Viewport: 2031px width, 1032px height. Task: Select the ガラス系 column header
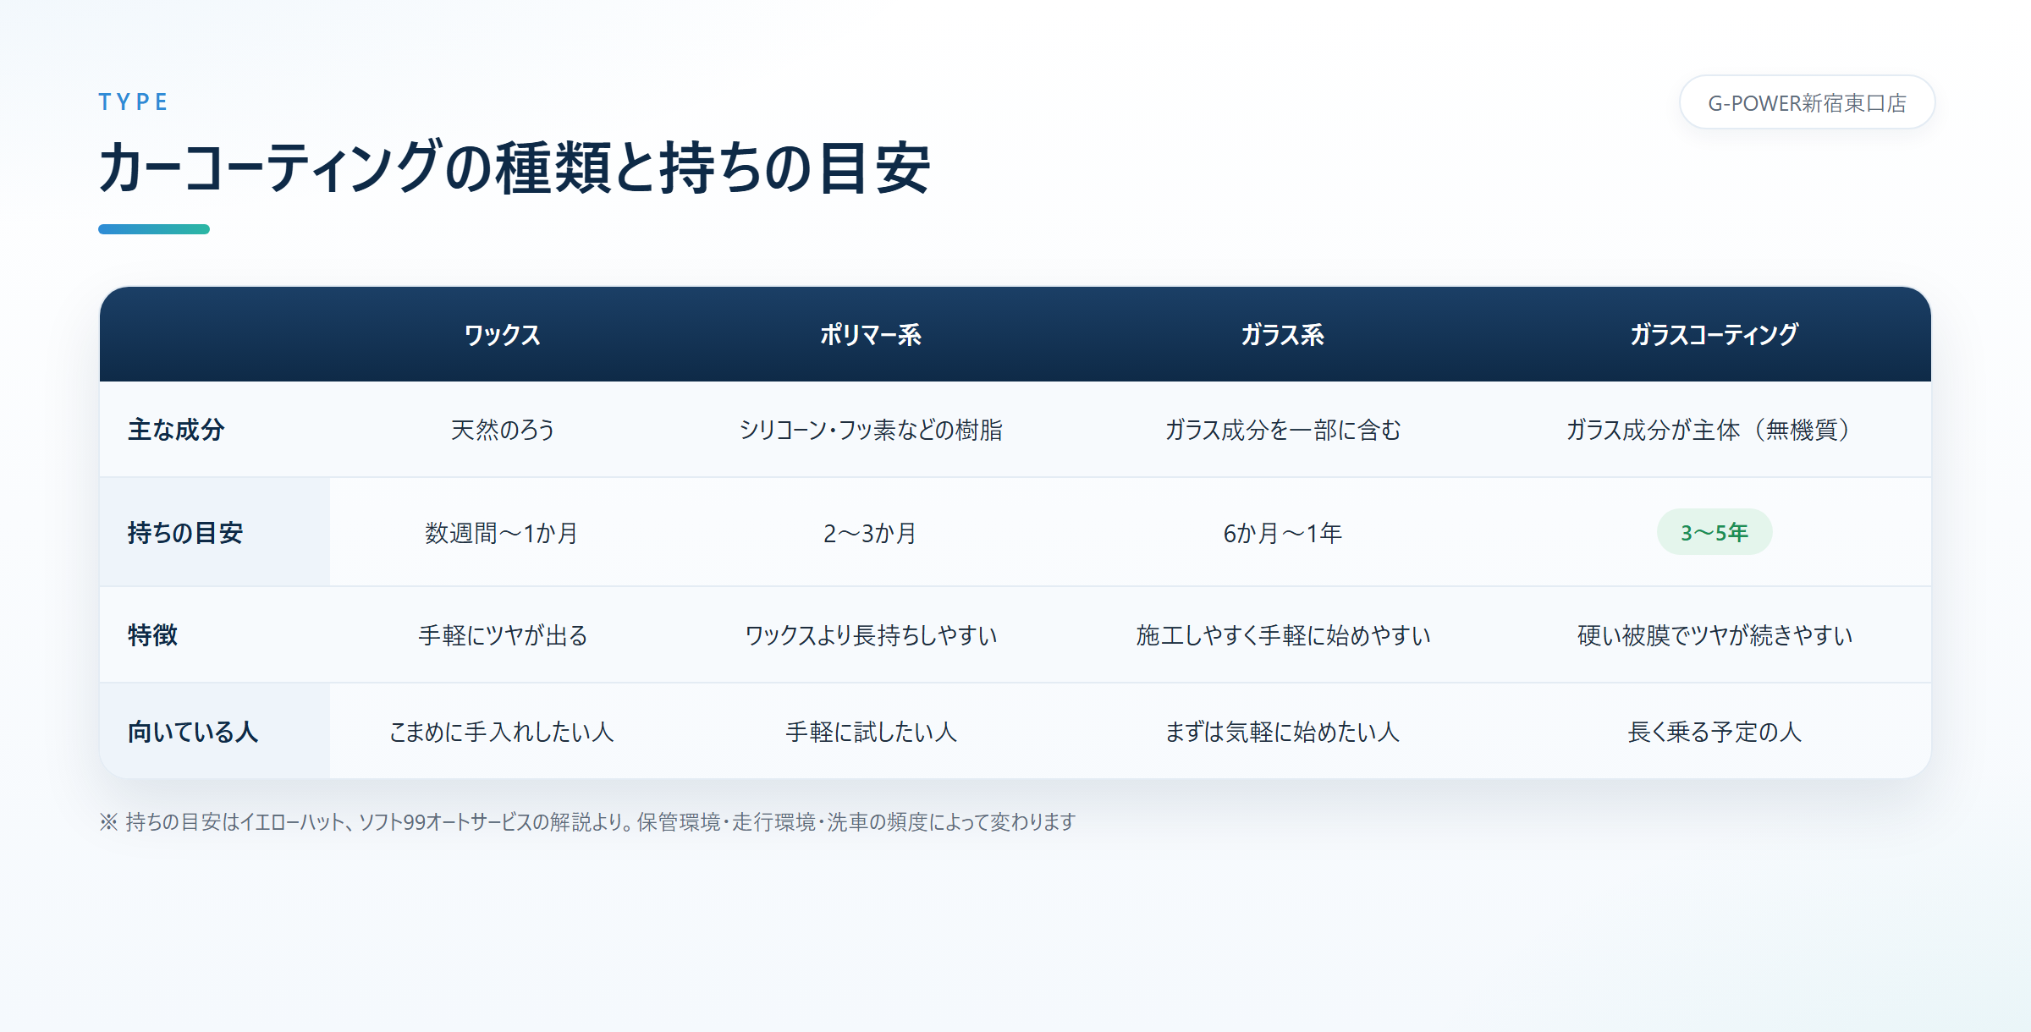(1282, 335)
